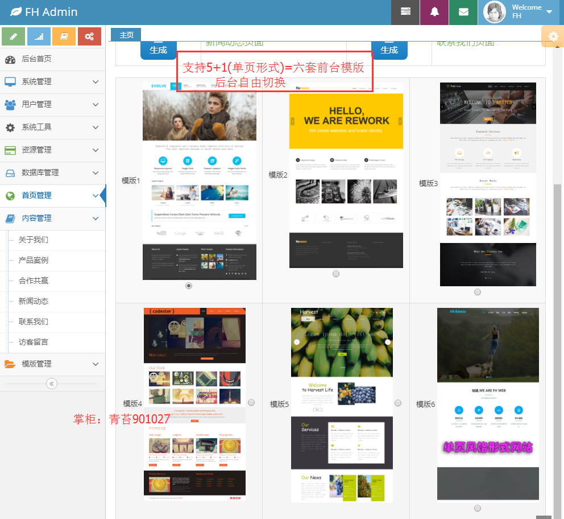Click the globe icon beside 首页管理

click(10, 196)
